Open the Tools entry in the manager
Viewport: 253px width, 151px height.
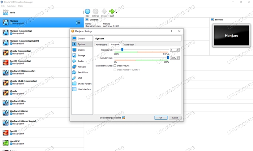42,13
